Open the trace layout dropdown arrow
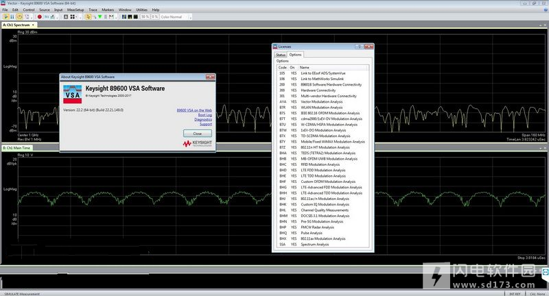549x296 pixels. point(76,17)
